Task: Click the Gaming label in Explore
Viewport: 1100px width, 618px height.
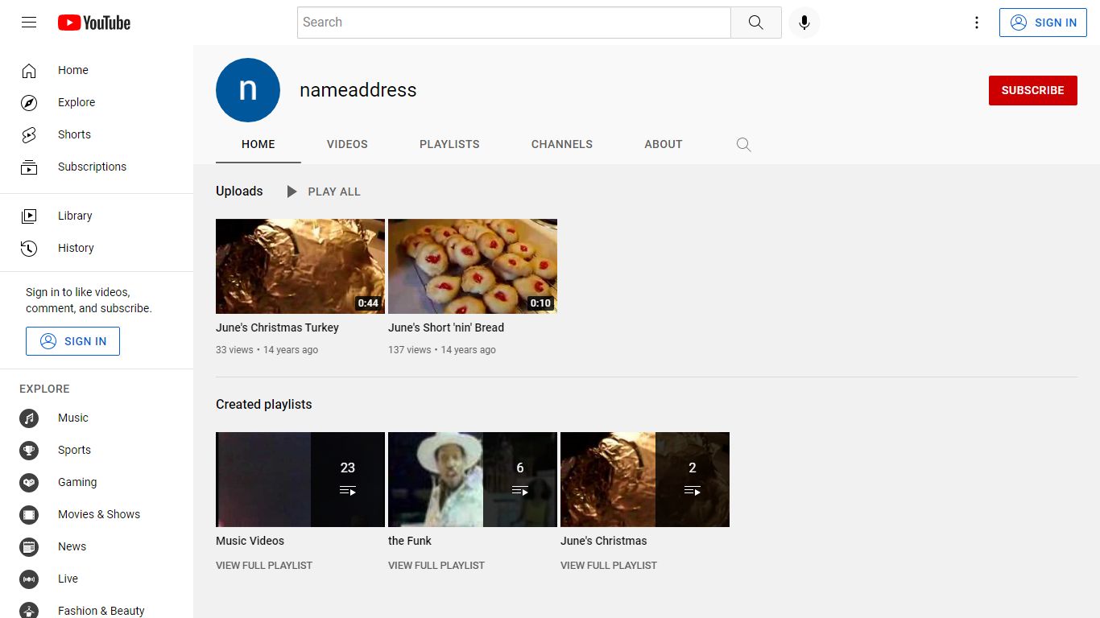Action: 77,482
